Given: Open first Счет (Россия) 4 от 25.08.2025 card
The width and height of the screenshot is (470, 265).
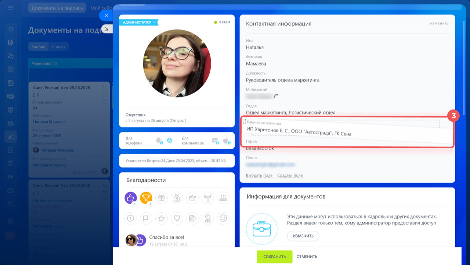Looking at the screenshot, I should pyautogui.click(x=62, y=88).
